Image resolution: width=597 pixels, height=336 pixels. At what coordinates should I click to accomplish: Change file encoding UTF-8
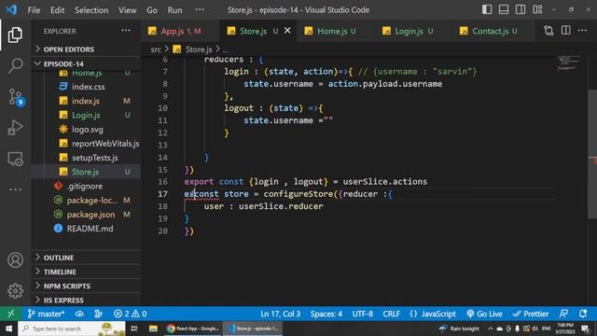coord(362,314)
